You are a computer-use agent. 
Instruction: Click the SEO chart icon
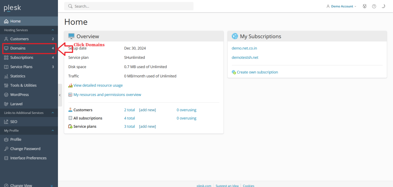click(6, 122)
